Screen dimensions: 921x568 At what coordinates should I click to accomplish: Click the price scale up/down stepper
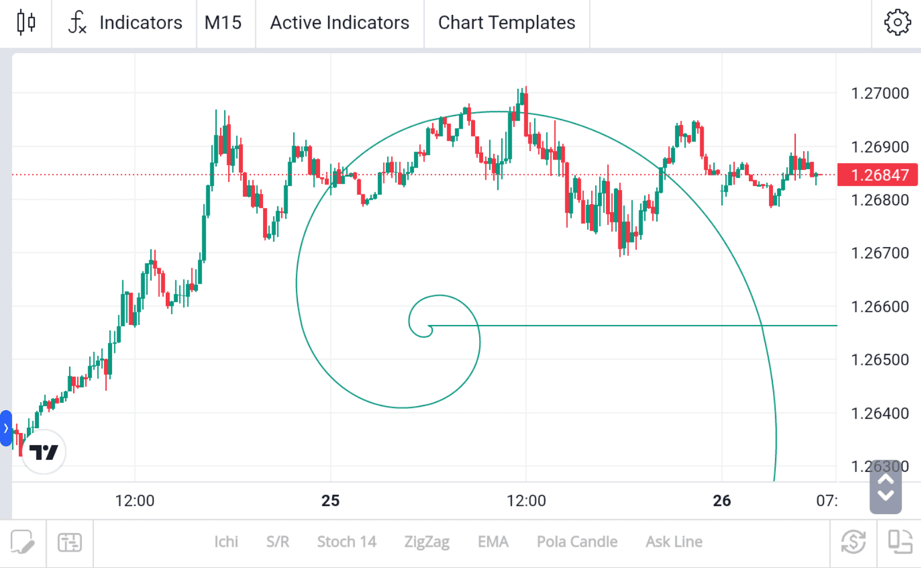pos(886,487)
